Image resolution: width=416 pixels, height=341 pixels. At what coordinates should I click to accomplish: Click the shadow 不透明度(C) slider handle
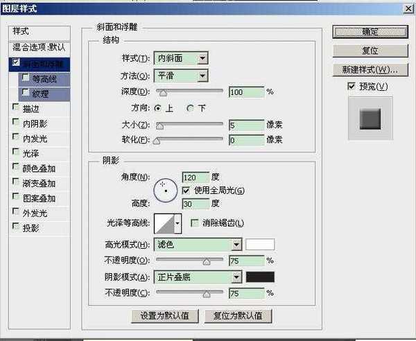pyautogui.click(x=207, y=294)
